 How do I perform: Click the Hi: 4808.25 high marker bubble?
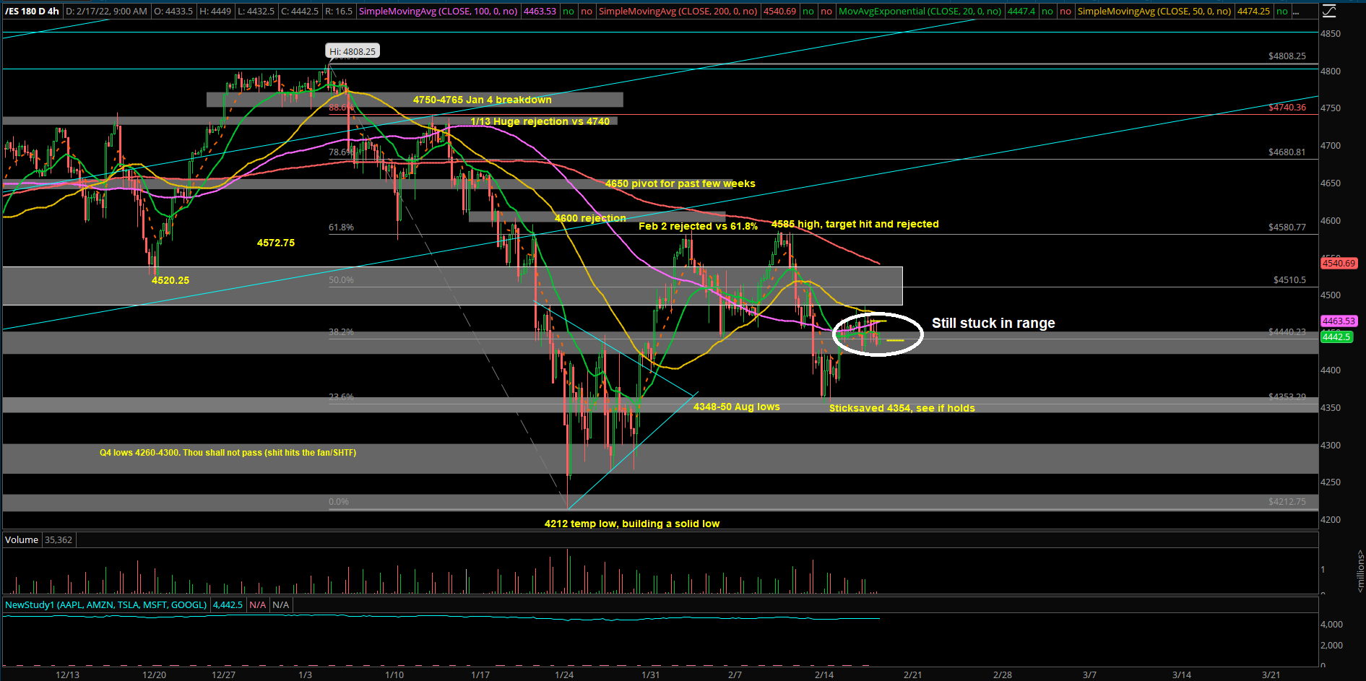click(x=353, y=51)
